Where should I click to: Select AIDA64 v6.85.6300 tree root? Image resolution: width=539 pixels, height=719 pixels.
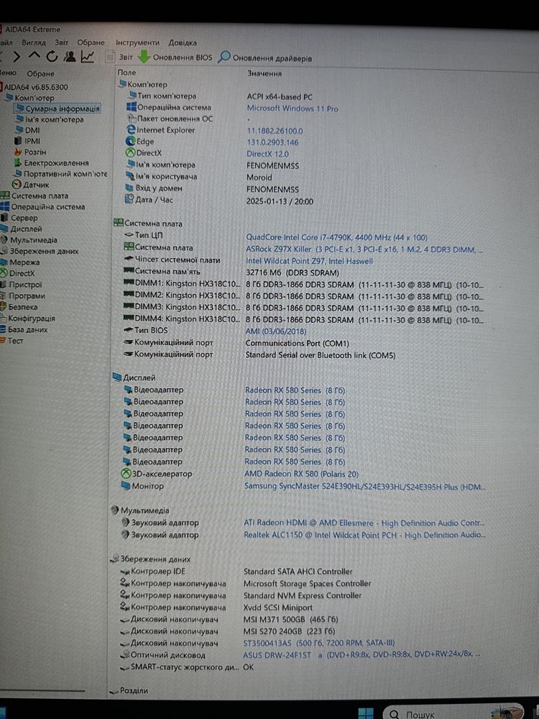pyautogui.click(x=34, y=87)
